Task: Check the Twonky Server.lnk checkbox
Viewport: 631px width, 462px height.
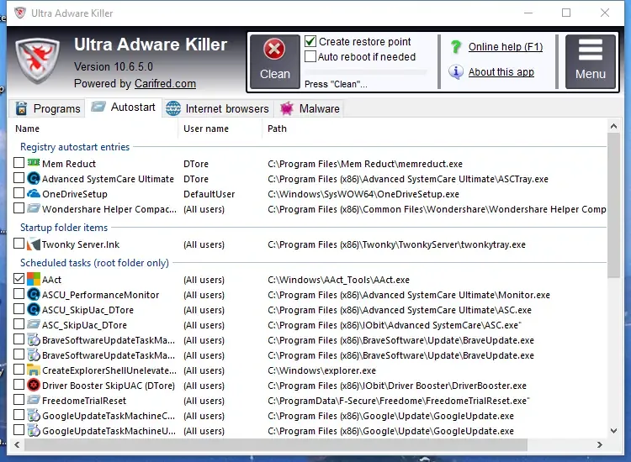Action: [x=19, y=244]
